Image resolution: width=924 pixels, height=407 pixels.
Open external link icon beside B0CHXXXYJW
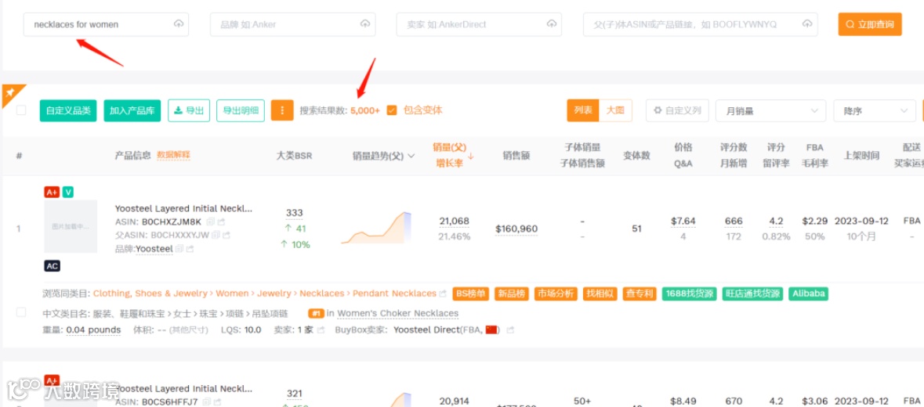(226, 236)
